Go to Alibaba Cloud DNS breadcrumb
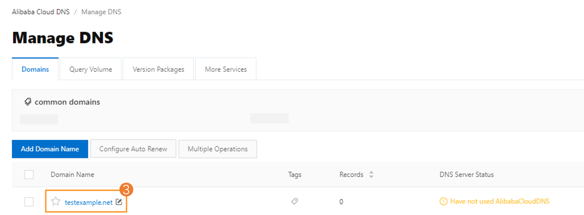The height and width of the screenshot is (215, 584). [x=41, y=12]
